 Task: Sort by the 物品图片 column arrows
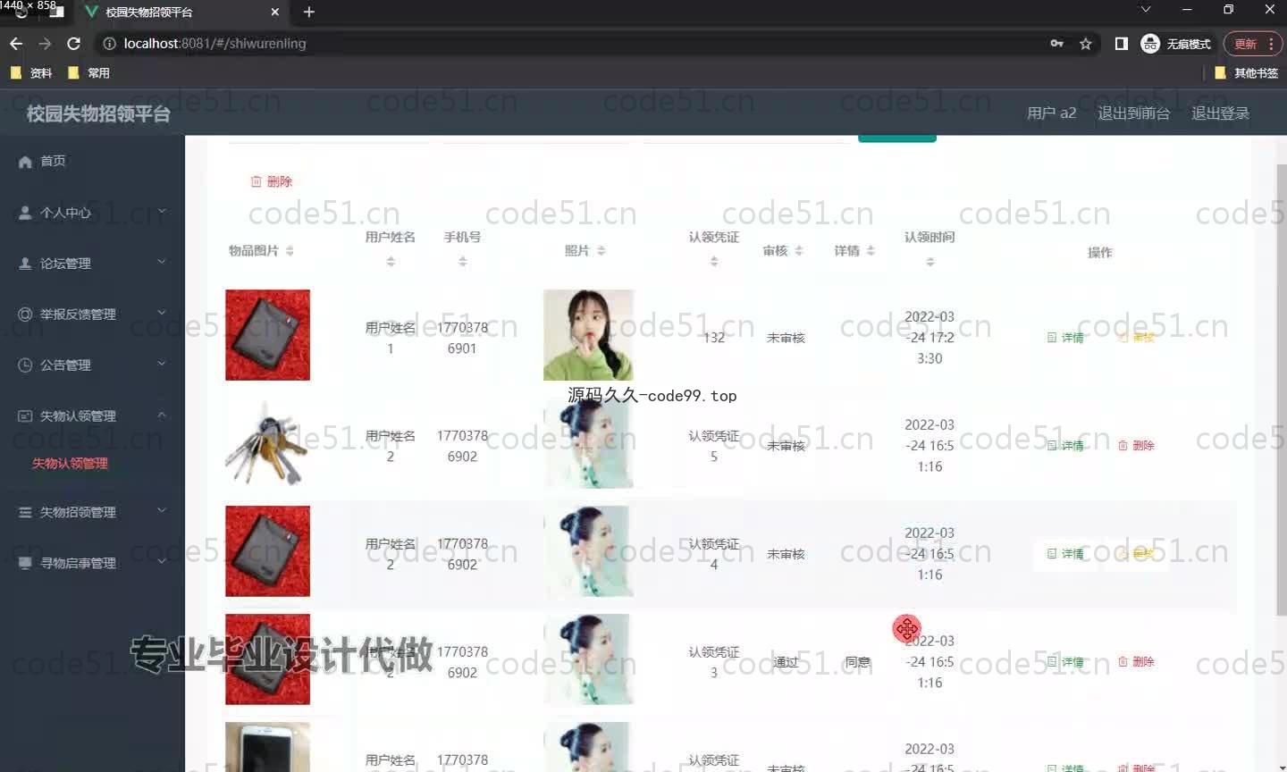coord(290,251)
